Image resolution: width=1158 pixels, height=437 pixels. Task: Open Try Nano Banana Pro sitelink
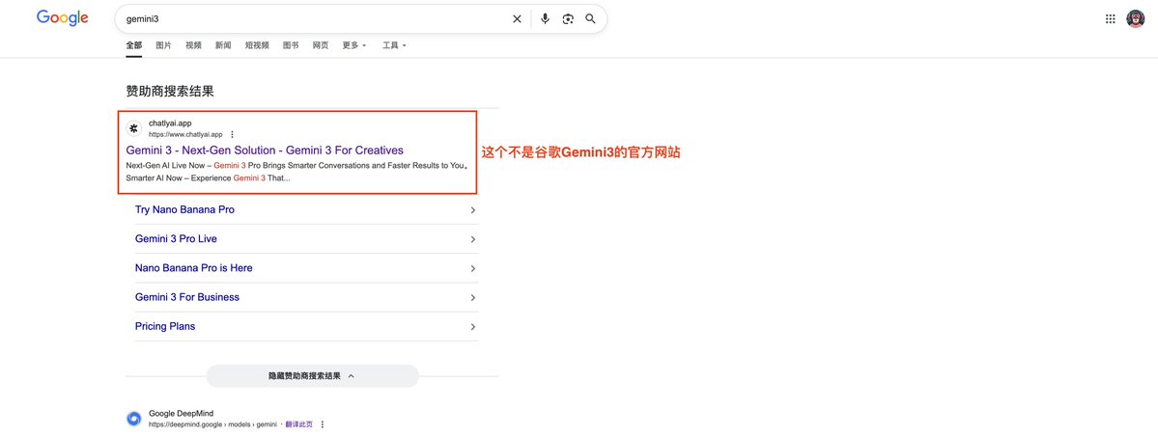click(184, 209)
